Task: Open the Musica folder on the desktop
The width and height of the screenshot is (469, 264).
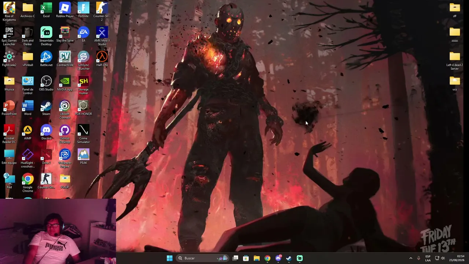Action: pos(9,83)
